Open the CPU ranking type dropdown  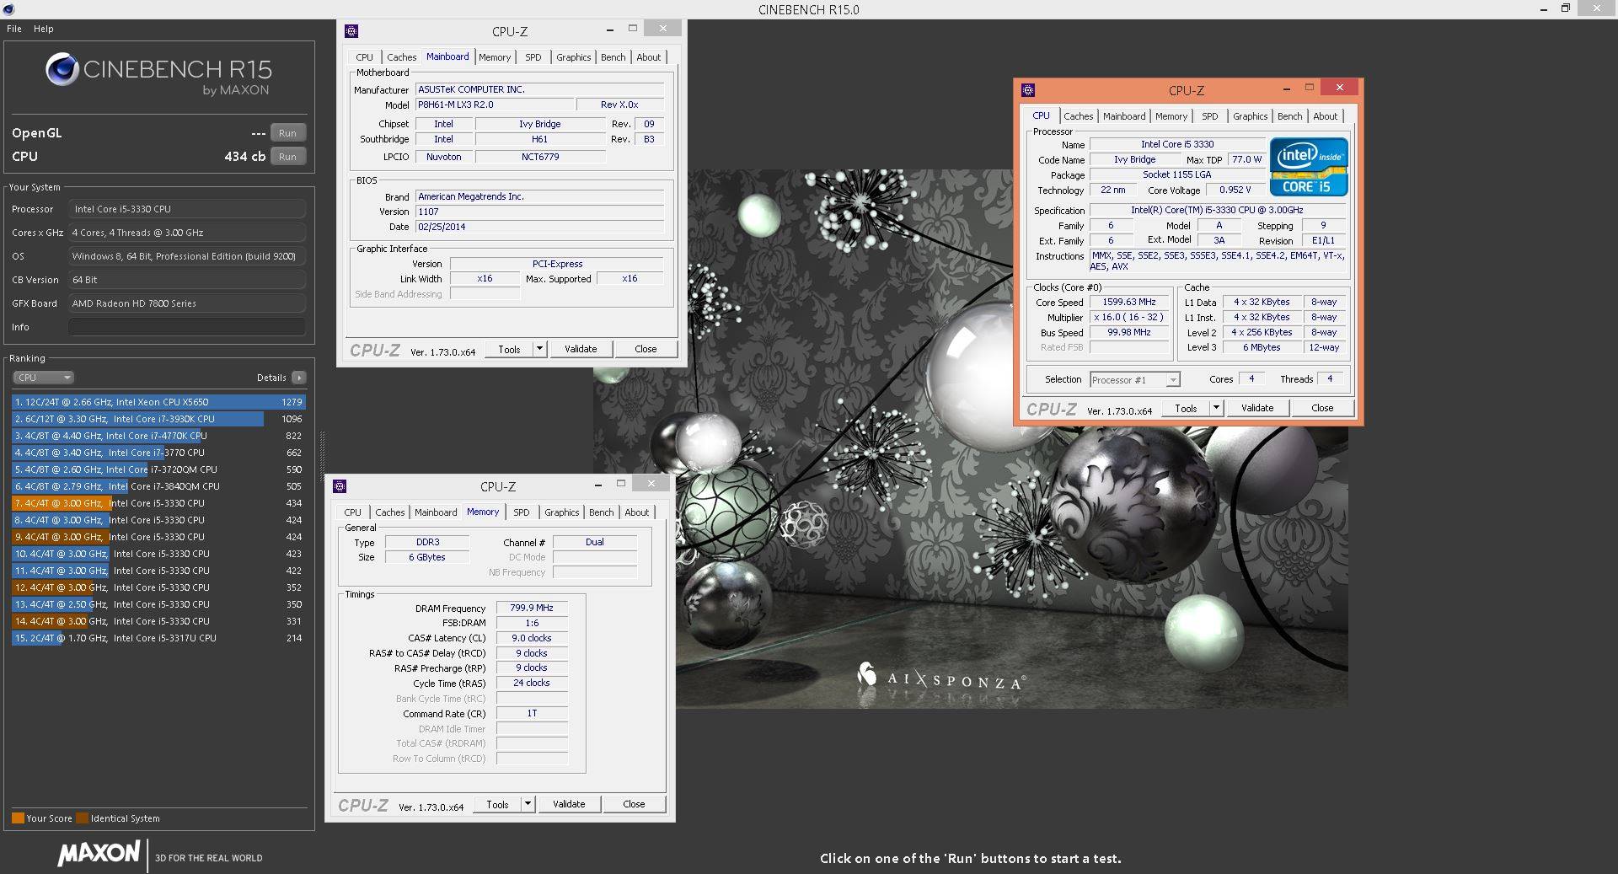tap(44, 378)
